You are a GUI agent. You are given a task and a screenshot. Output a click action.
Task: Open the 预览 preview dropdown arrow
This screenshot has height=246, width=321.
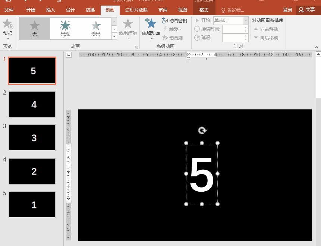8,39
